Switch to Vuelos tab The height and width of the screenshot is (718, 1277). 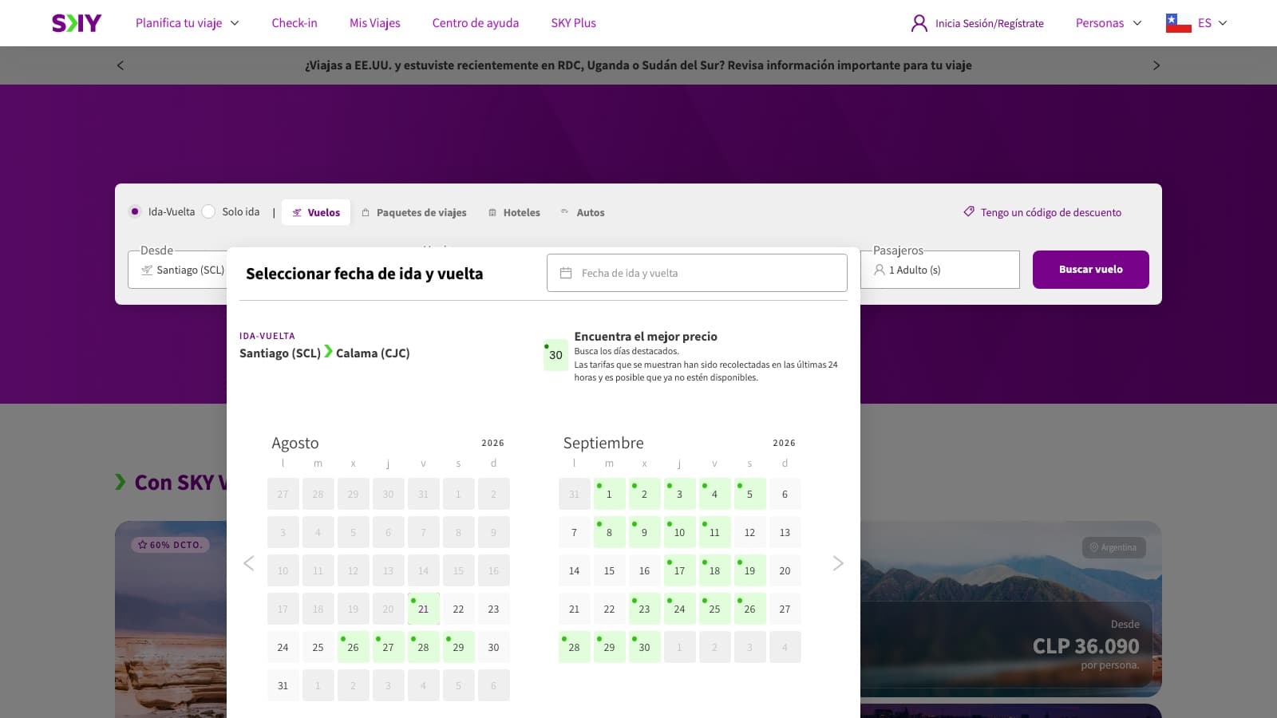tap(316, 212)
